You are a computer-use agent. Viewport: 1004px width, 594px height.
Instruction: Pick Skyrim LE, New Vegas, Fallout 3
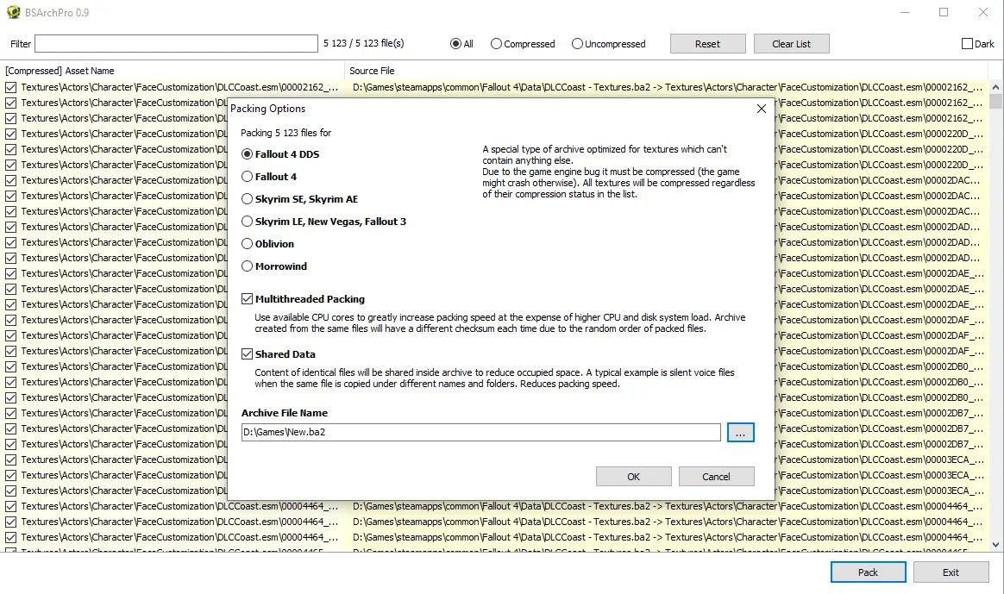coord(248,222)
